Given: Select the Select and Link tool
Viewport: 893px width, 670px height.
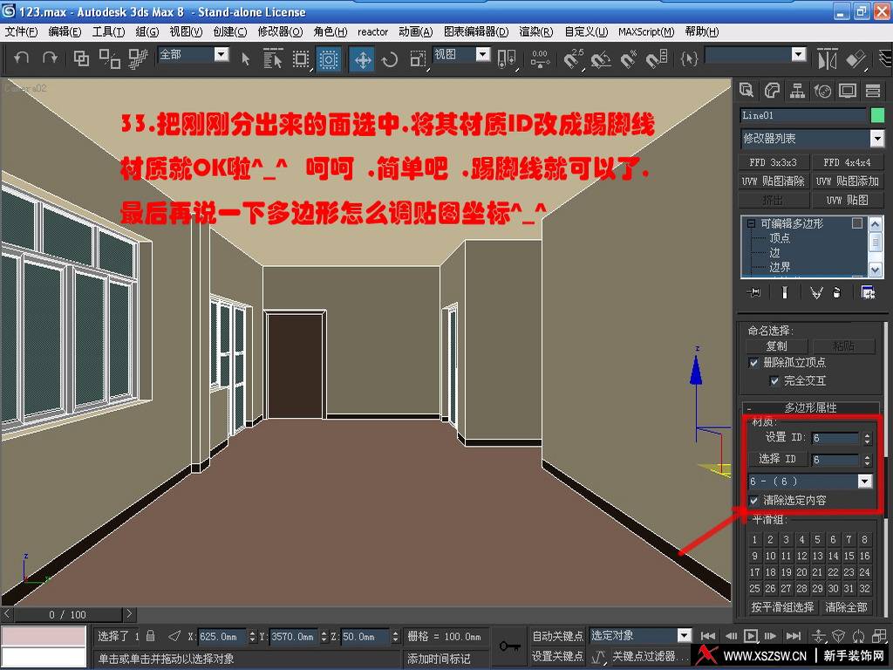Looking at the screenshot, I should coord(81,58).
